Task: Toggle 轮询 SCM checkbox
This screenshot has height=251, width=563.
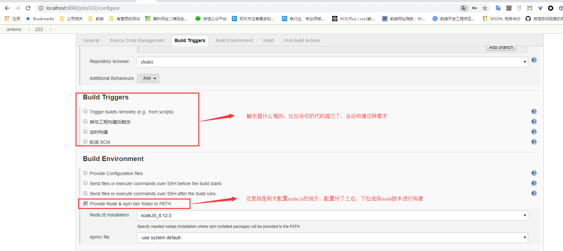Action: pos(85,141)
